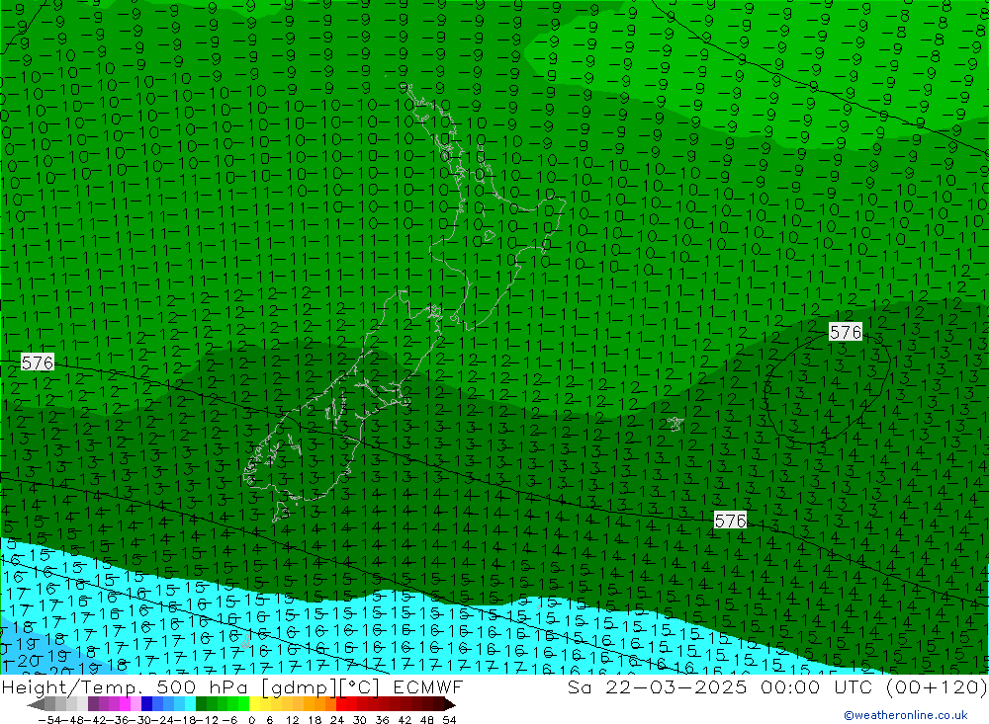
Task: Click the '54' legend value at scale end
Action: (449, 719)
